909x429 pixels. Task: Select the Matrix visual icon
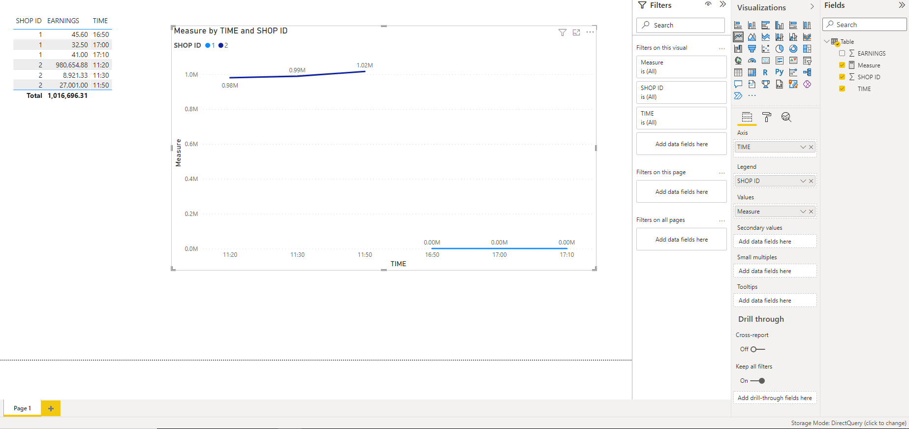tap(752, 72)
